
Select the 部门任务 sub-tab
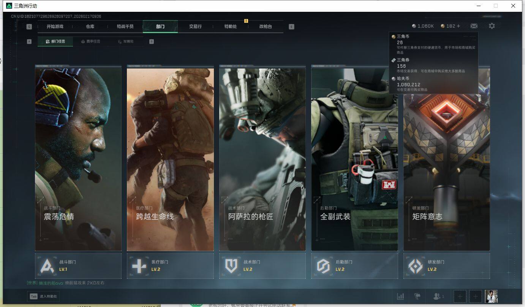[x=55, y=41]
